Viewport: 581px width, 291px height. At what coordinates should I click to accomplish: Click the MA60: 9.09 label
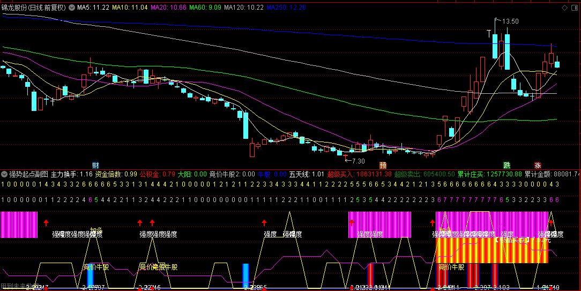tap(205, 8)
